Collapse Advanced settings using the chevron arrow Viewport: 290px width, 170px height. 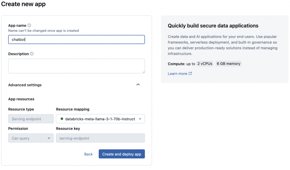pyautogui.click(x=138, y=85)
